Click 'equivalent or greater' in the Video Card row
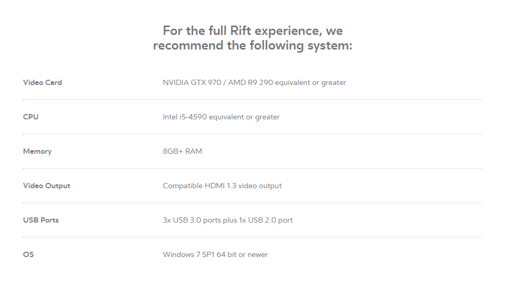The width and height of the screenshot is (505, 294). click(310, 82)
